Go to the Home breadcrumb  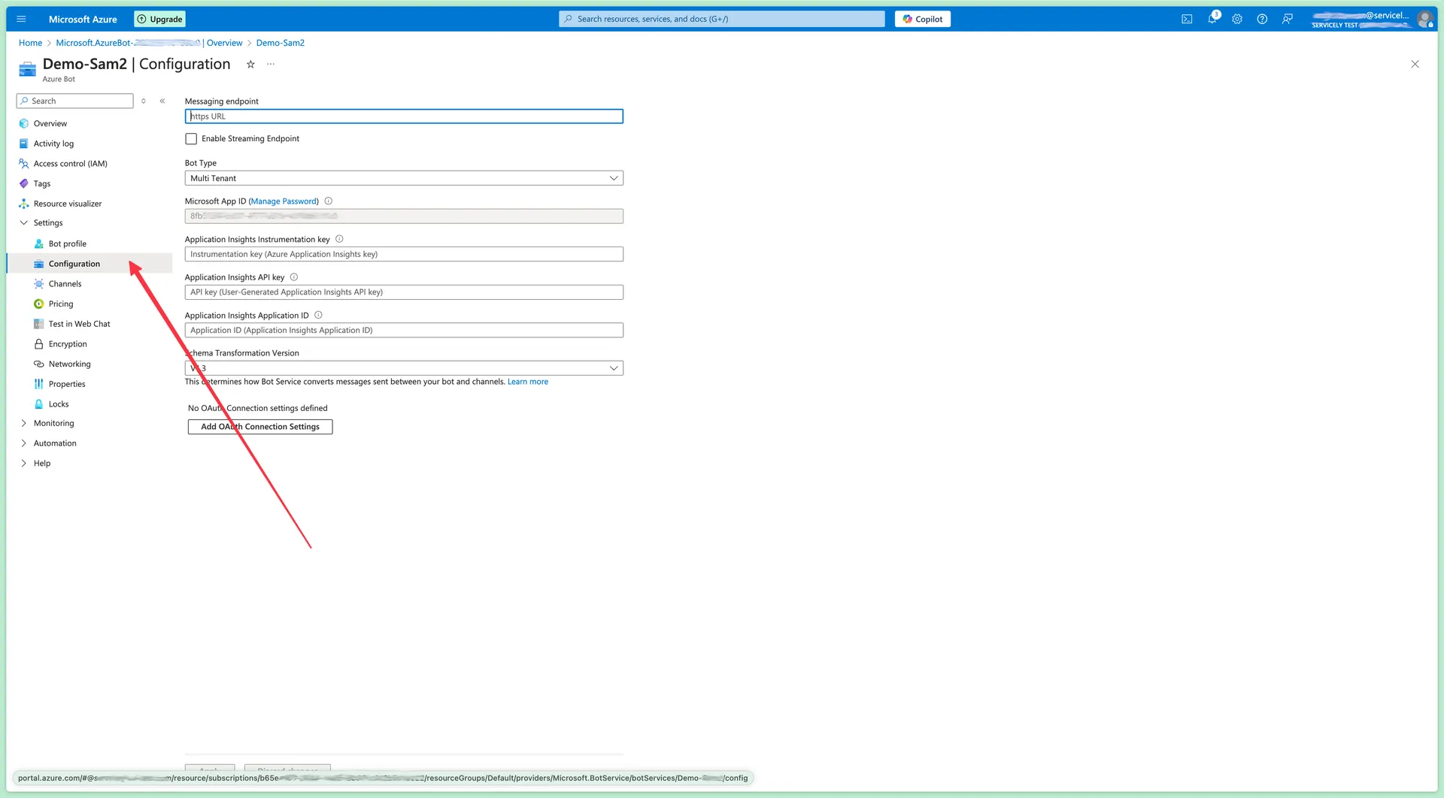click(30, 43)
